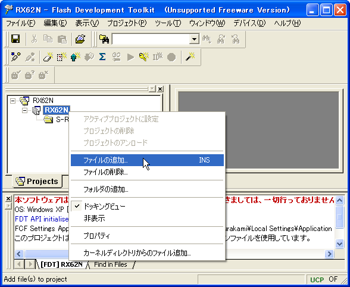Click the ID code toolbar icon
The image size is (350, 287).
[x=158, y=57]
